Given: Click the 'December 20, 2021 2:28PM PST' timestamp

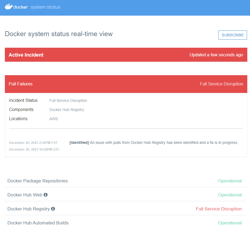Looking at the screenshot, I should coord(33,143).
